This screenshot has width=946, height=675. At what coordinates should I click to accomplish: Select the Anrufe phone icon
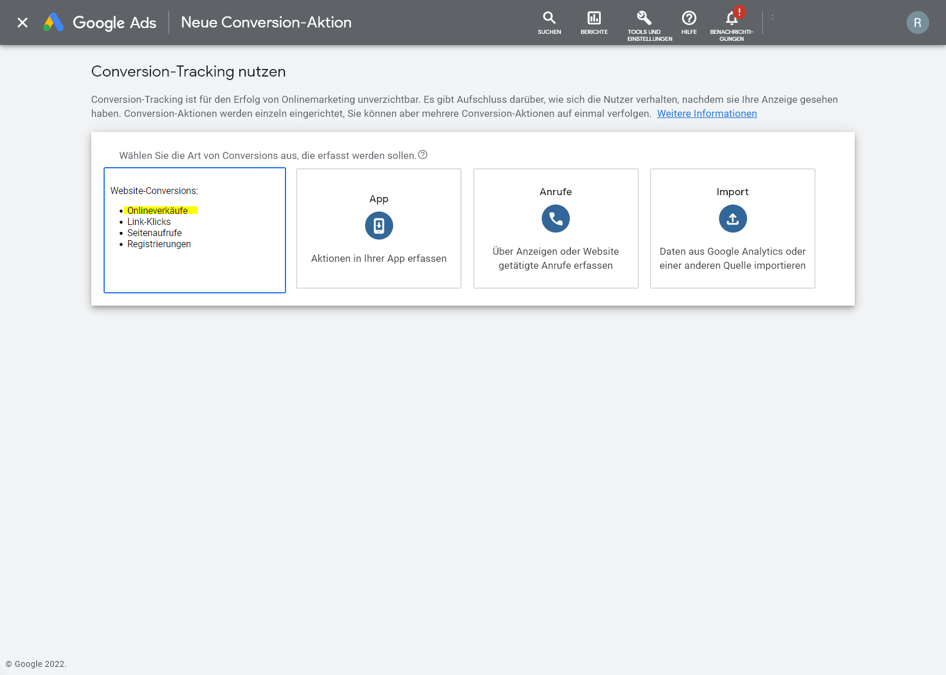pyautogui.click(x=555, y=219)
